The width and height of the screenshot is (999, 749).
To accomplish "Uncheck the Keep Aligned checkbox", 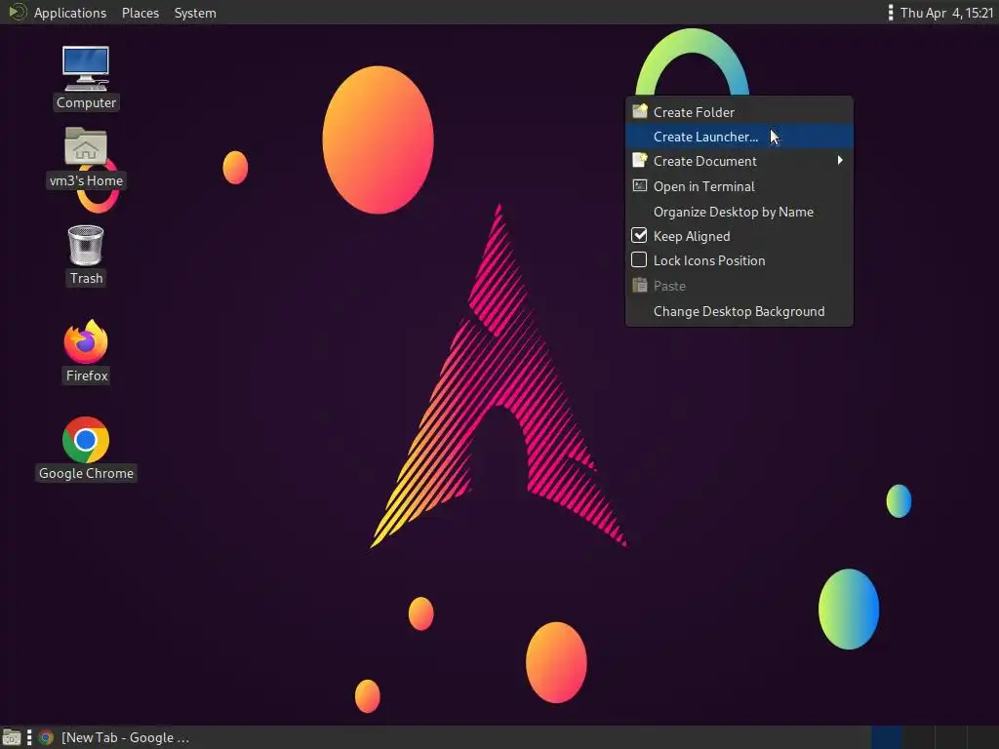I will pos(639,236).
